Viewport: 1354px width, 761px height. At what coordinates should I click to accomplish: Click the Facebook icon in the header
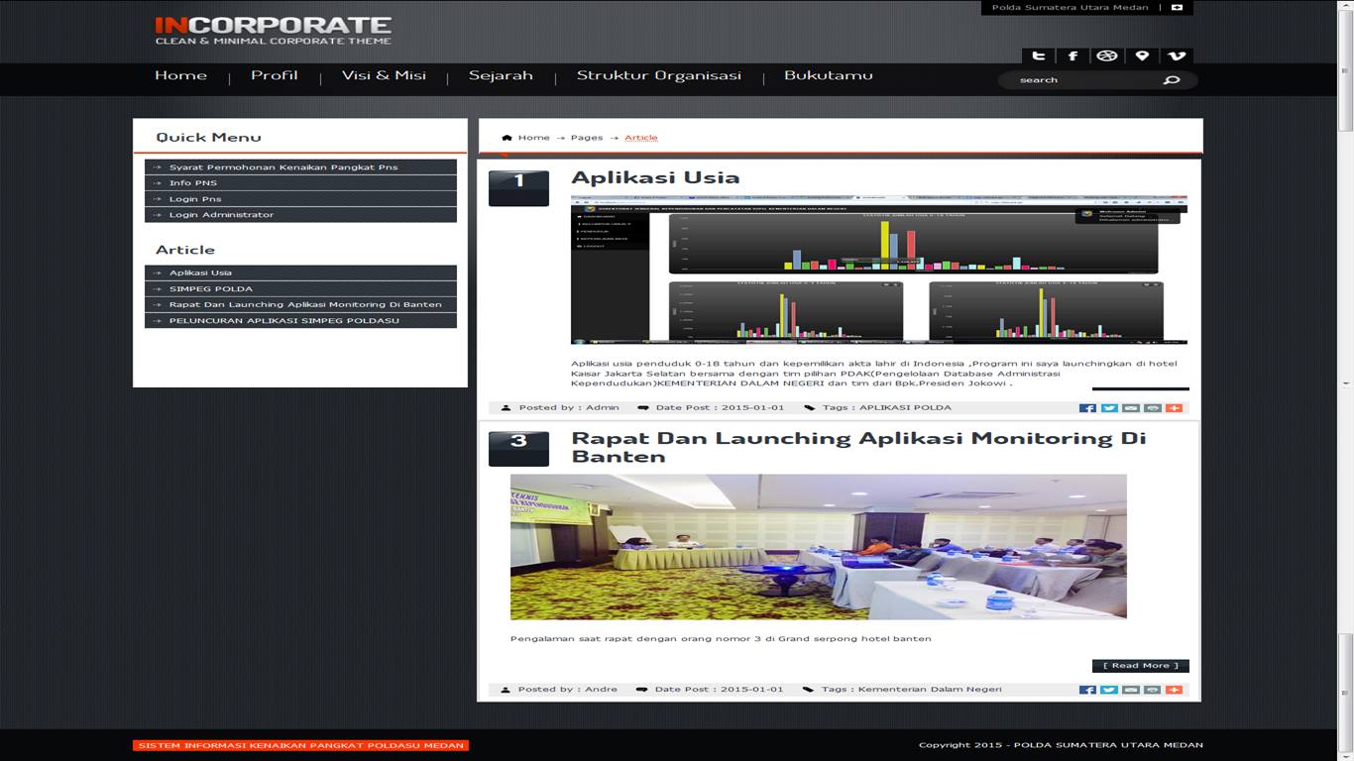(1072, 56)
